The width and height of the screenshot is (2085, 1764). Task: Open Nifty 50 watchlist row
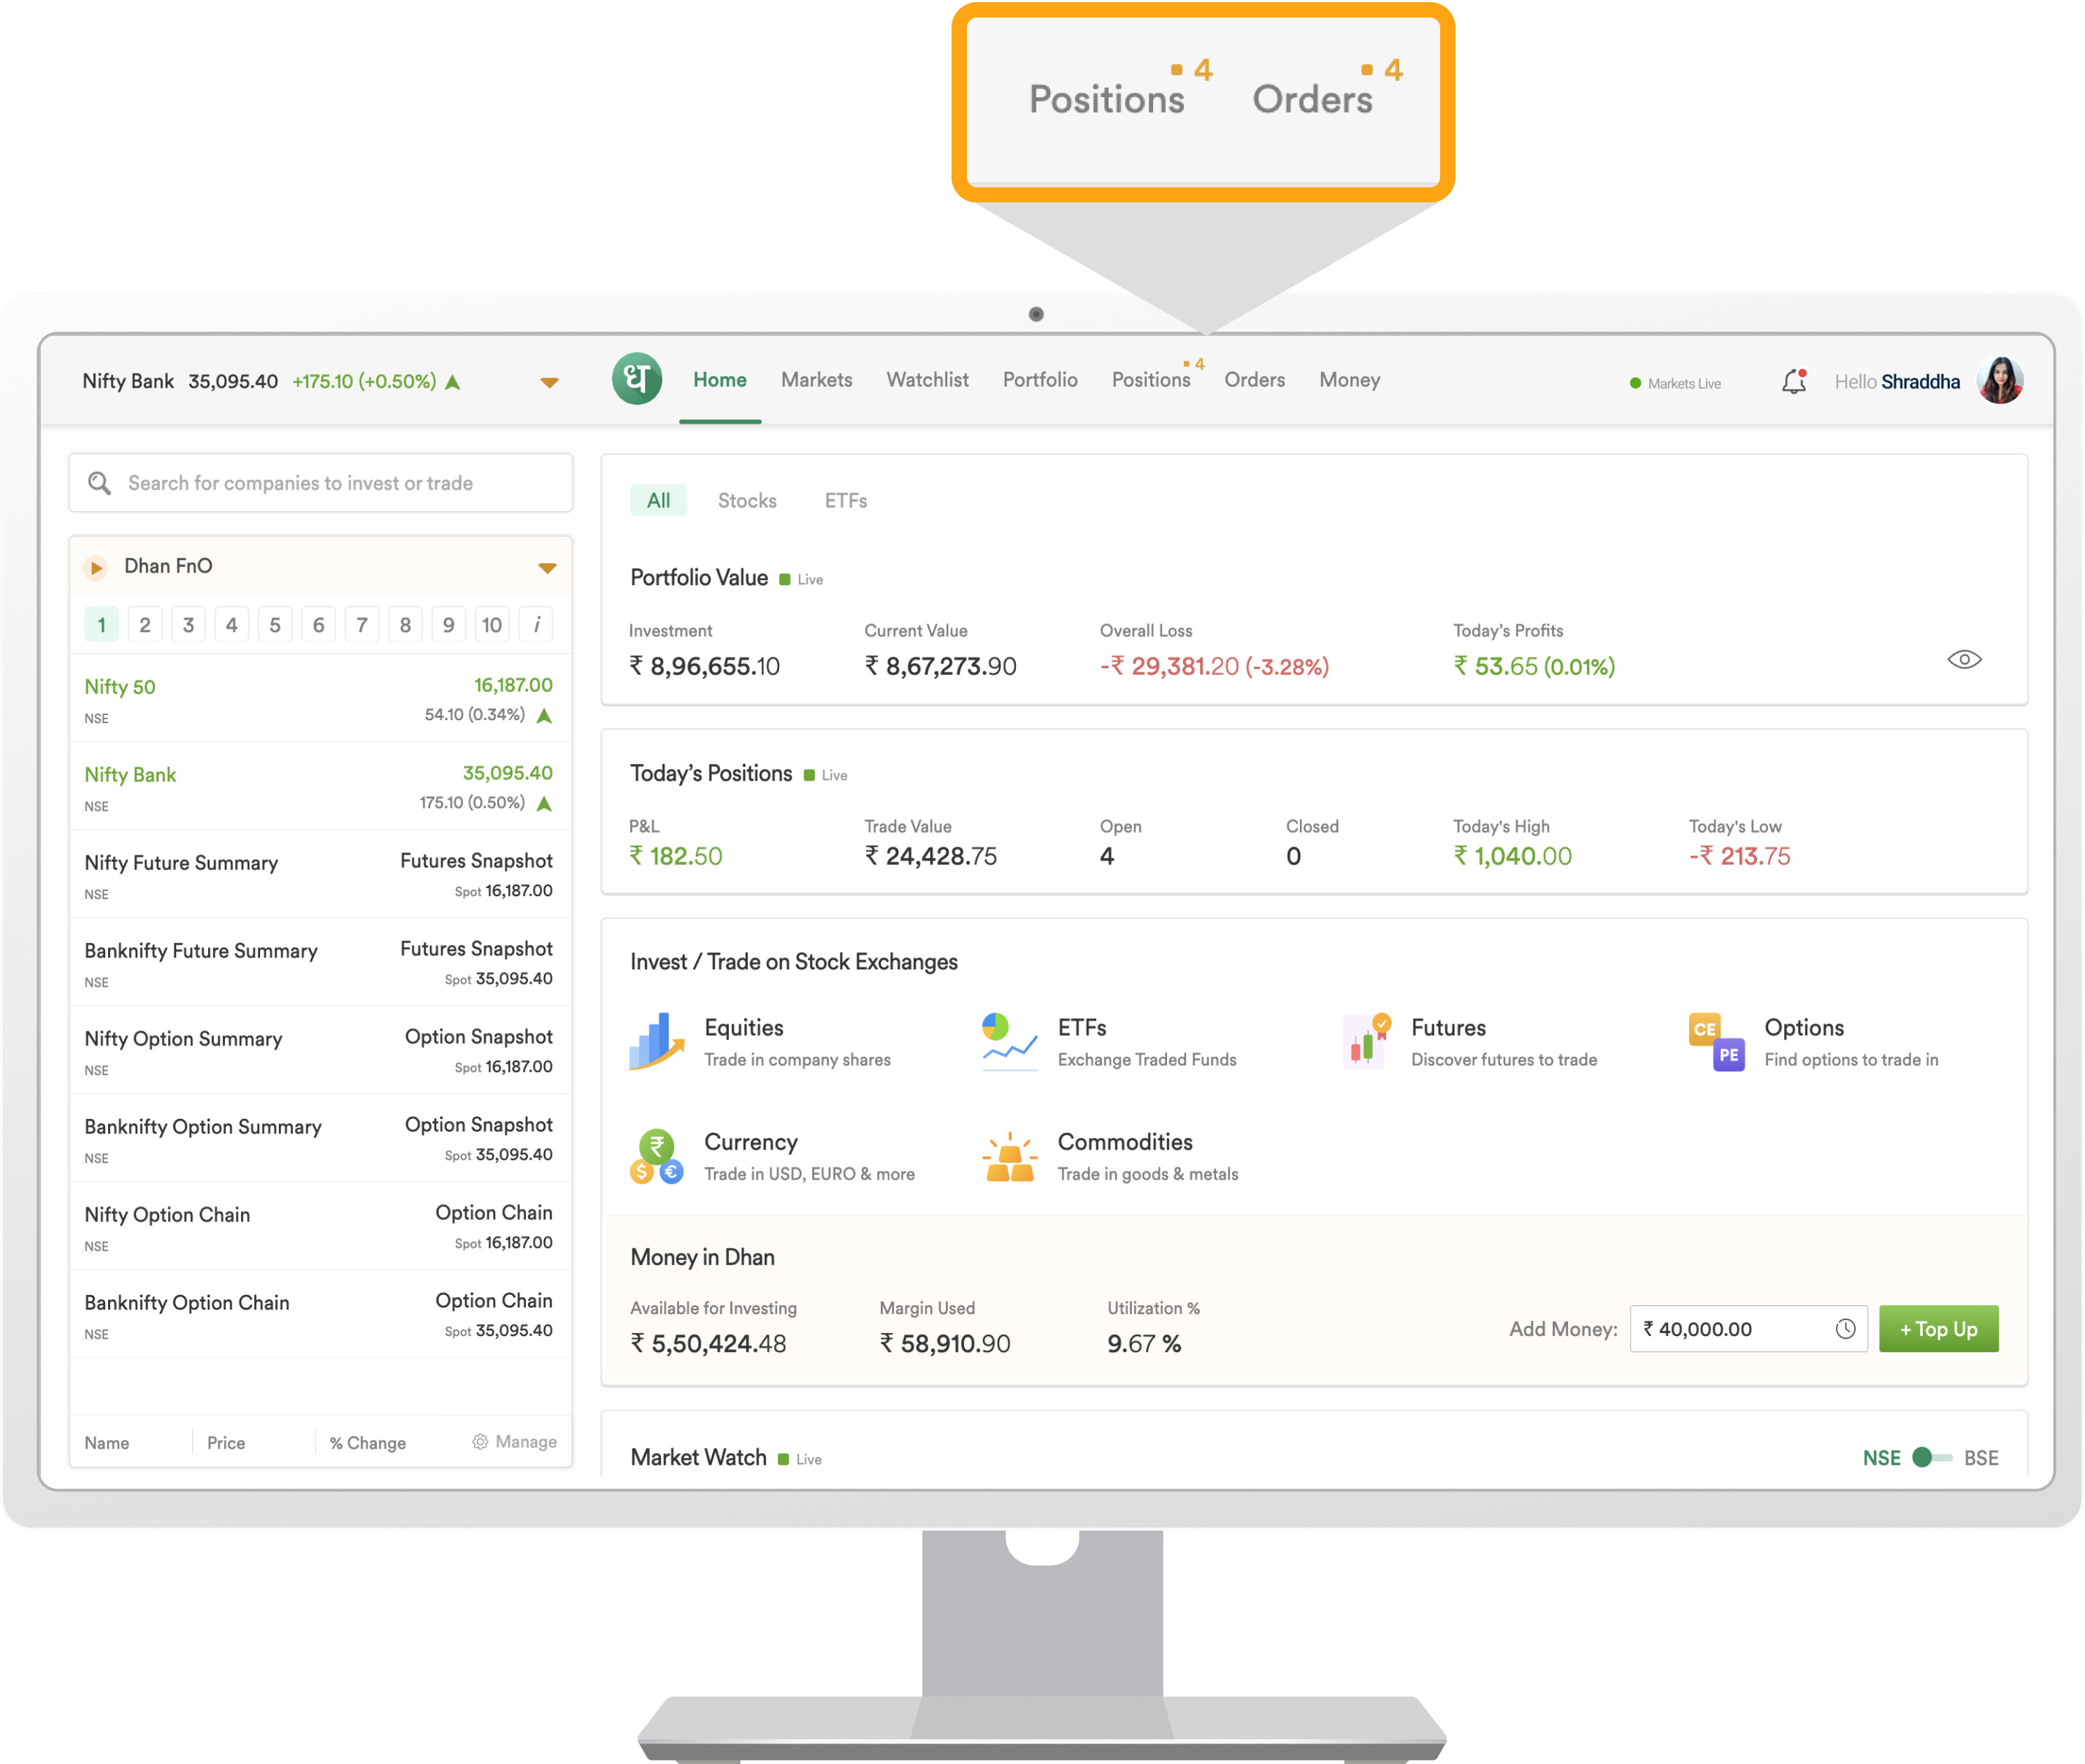[321, 699]
